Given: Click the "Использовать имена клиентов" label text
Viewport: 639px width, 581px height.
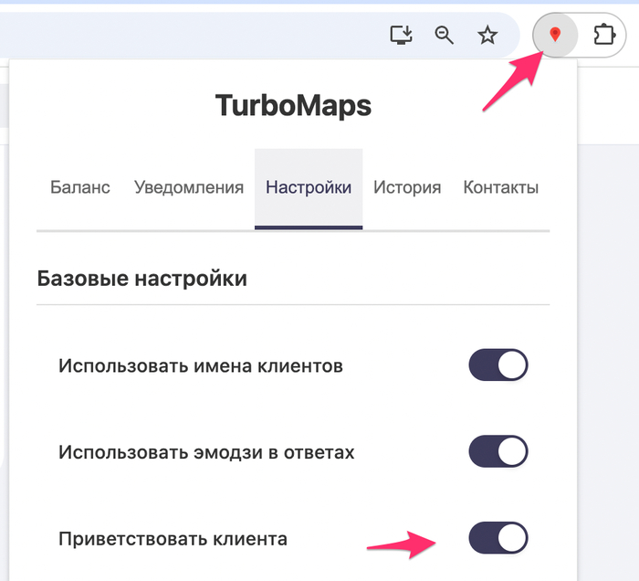Looking at the screenshot, I should (201, 366).
